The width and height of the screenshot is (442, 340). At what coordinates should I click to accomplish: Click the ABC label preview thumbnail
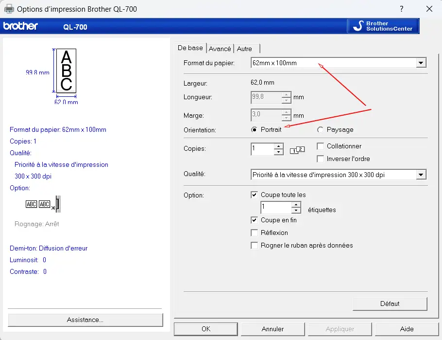(66, 71)
